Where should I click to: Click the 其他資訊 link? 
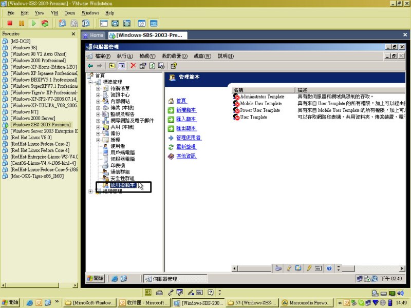tap(186, 156)
